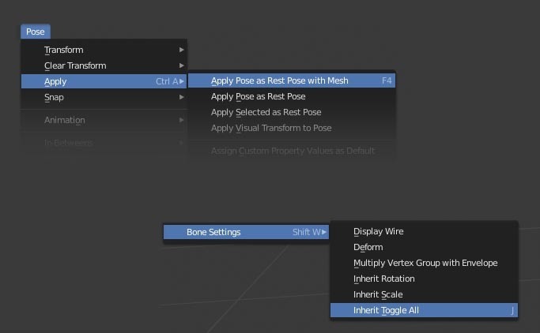Expand the Transform submenu
540x333 pixels.
click(x=64, y=50)
